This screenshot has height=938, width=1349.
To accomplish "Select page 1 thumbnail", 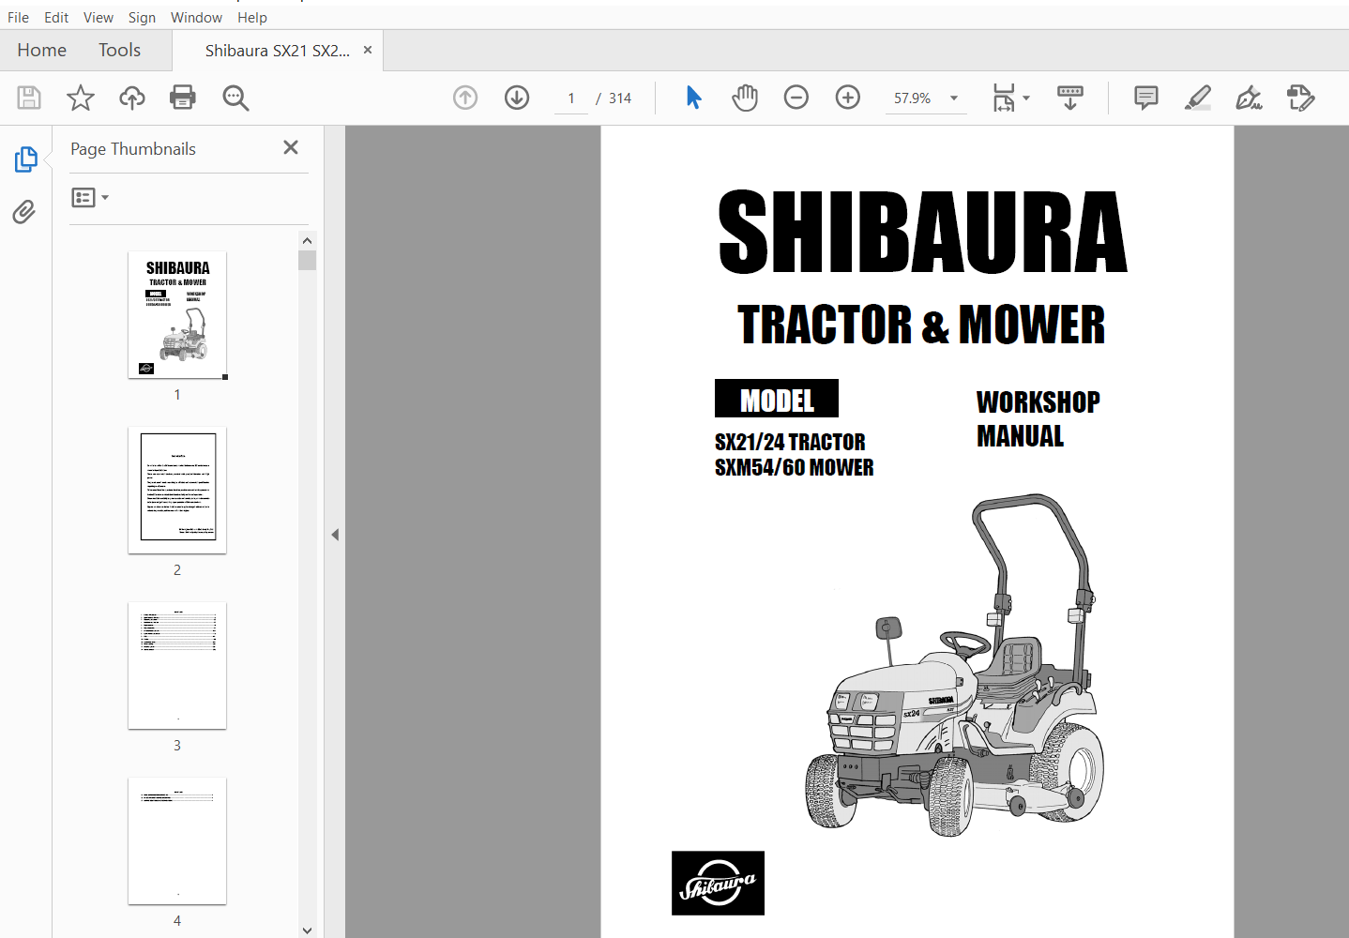I will click(x=177, y=315).
